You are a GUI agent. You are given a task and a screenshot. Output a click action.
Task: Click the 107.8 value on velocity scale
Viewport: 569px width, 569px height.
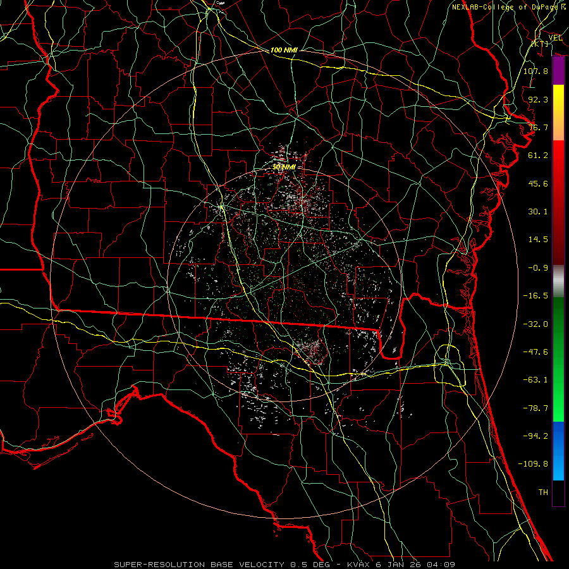click(535, 71)
